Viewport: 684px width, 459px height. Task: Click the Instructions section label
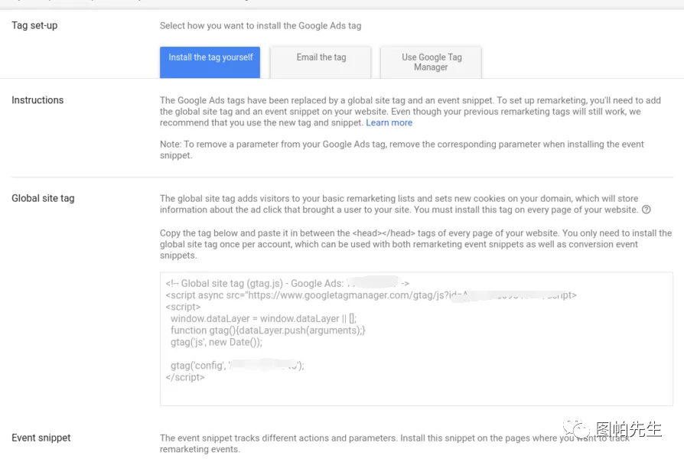37,100
